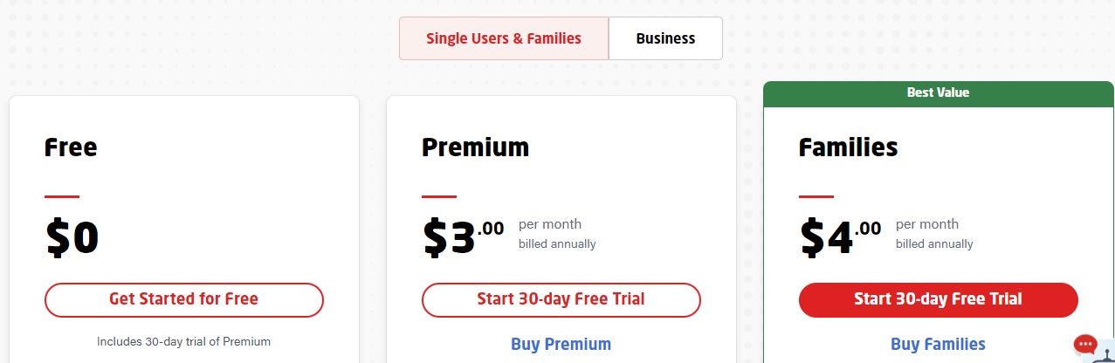This screenshot has height=363, width=1115.
Task: Click the green Best Value banner
Action: [x=939, y=92]
